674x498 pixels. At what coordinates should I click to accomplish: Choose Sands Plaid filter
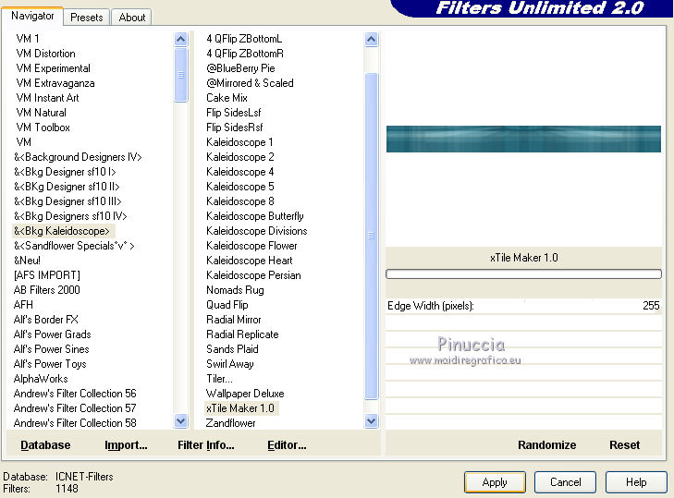(x=232, y=349)
